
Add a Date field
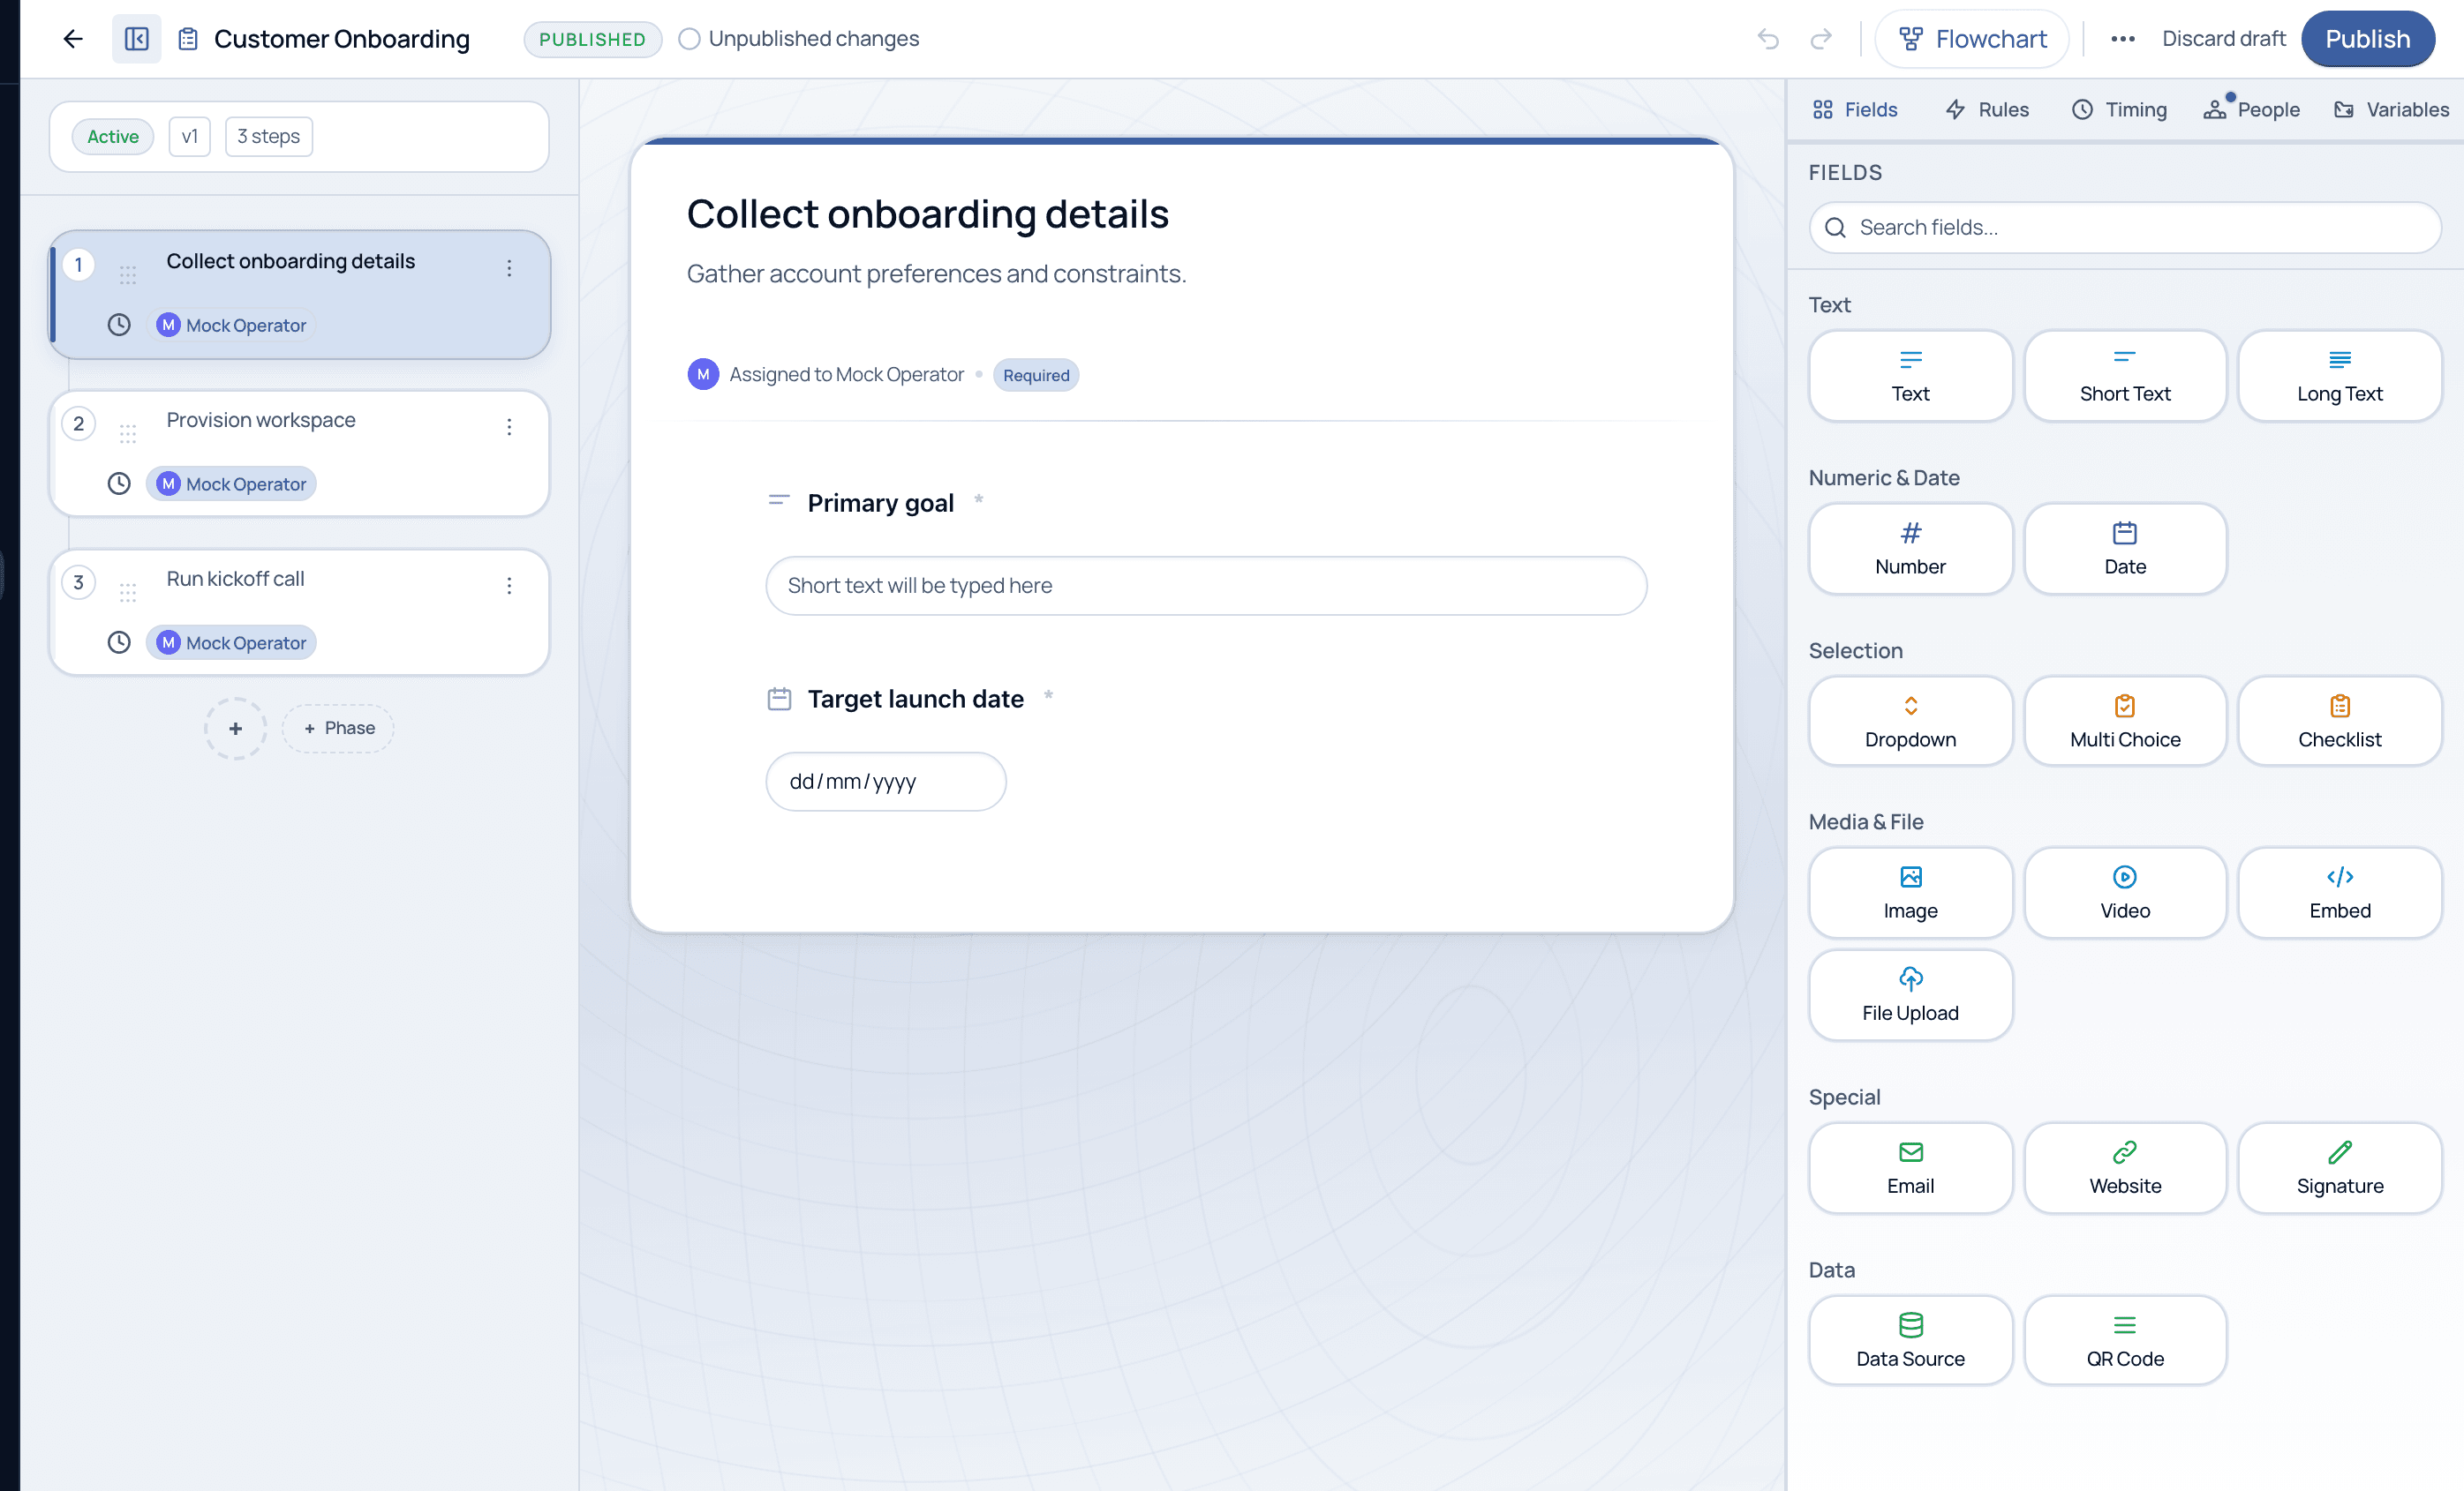click(2125, 549)
